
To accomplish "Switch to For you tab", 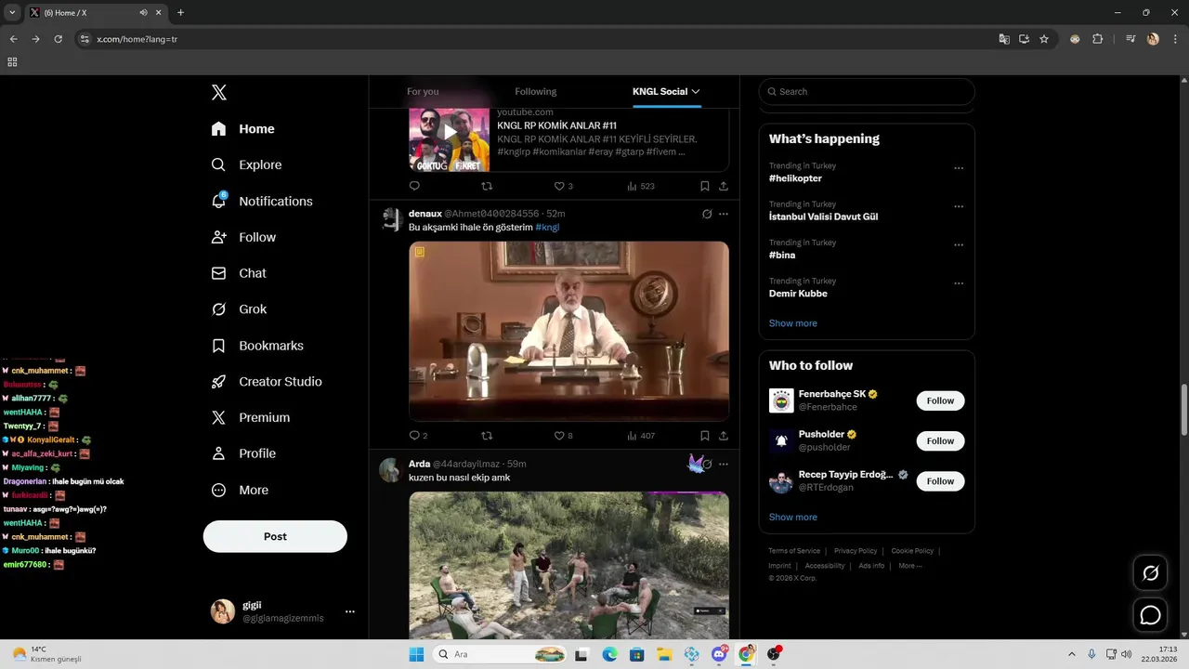I will pyautogui.click(x=423, y=91).
